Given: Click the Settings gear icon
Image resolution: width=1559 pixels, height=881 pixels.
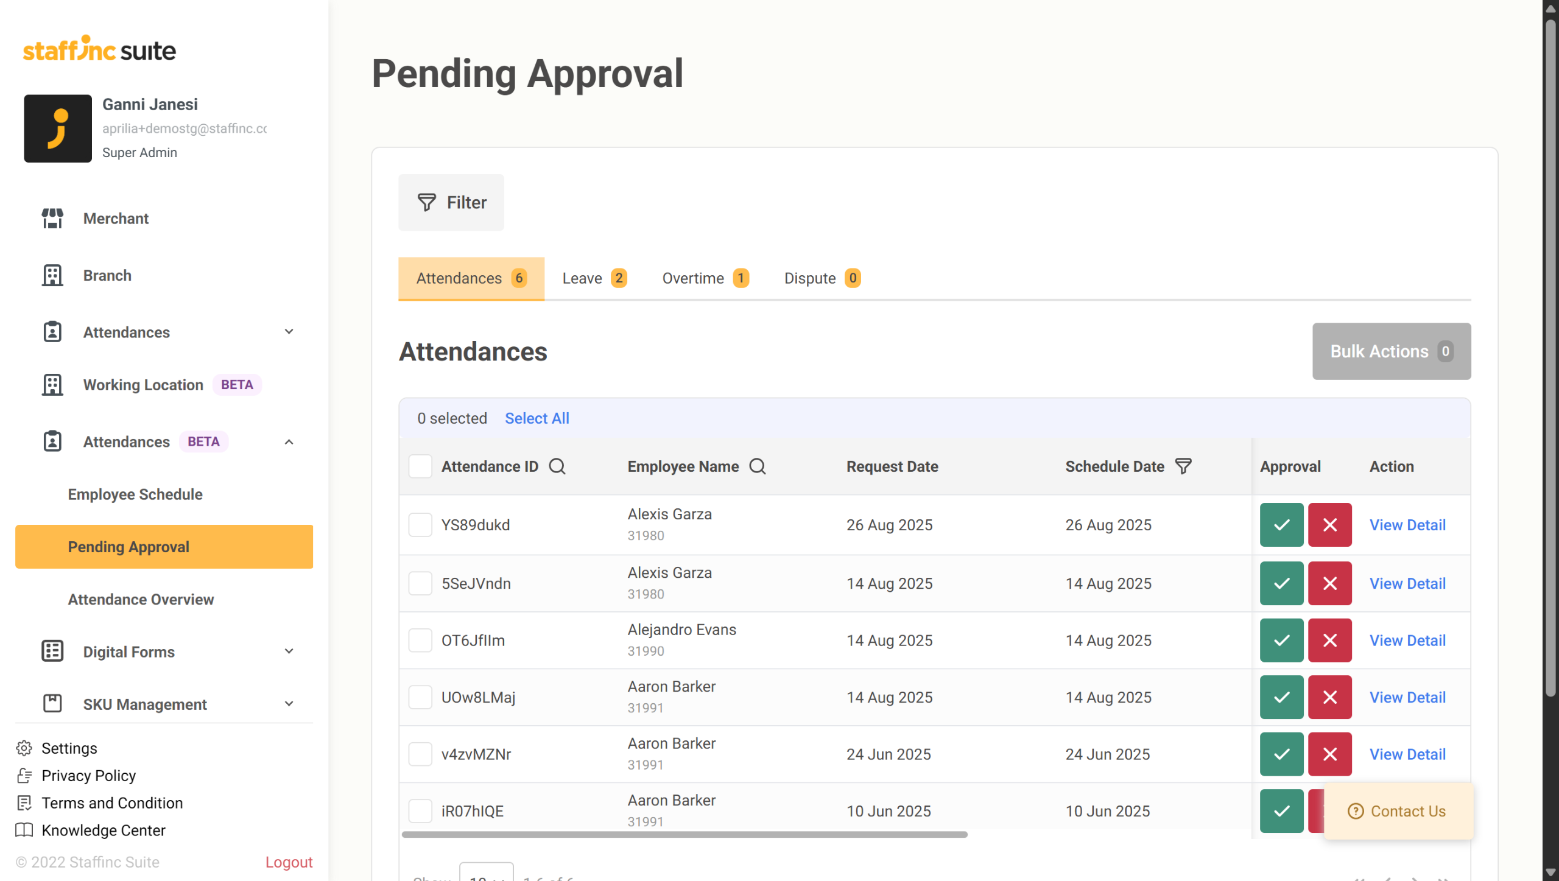Looking at the screenshot, I should (x=24, y=748).
